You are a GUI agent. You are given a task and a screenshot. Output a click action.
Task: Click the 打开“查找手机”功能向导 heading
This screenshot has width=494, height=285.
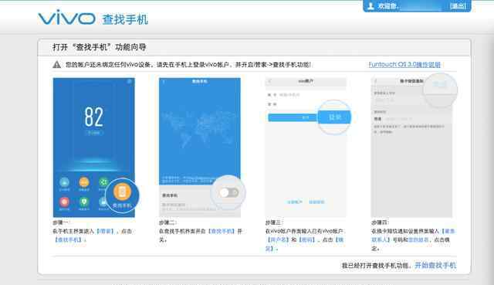[100, 47]
